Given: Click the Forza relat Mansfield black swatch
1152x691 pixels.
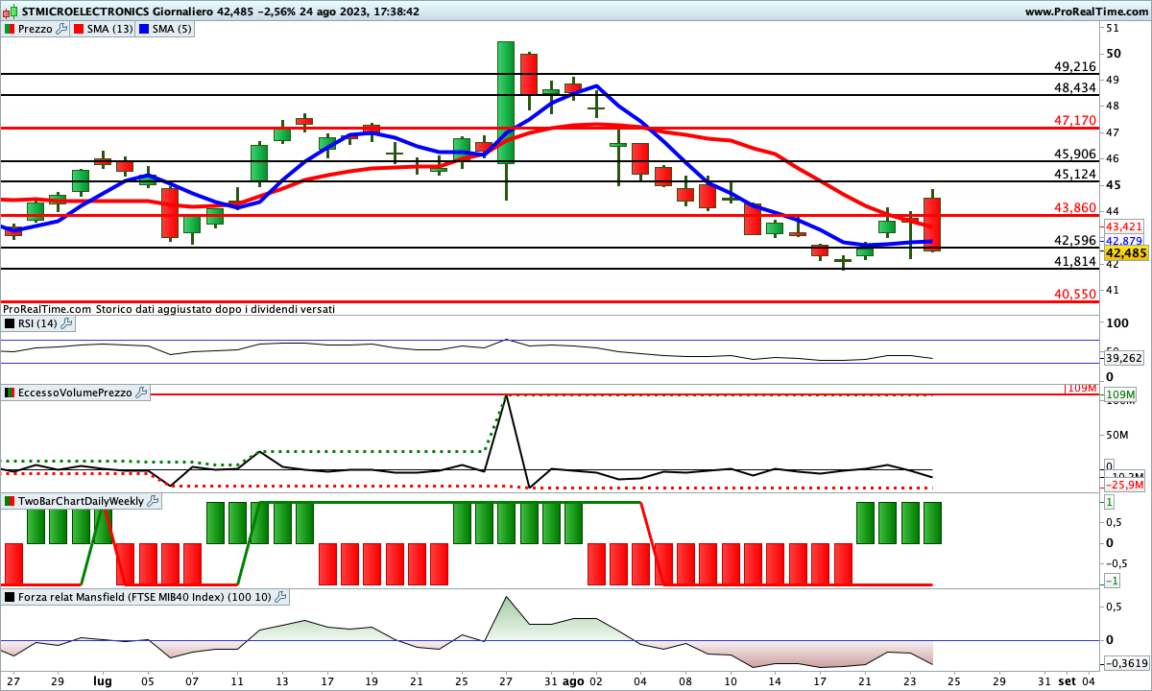Looking at the screenshot, I should point(10,597).
